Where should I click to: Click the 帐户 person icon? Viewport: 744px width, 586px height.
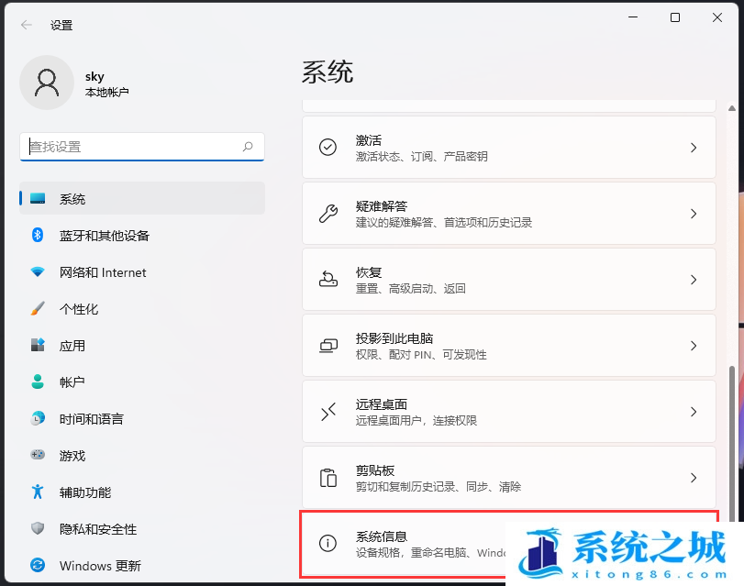pos(38,381)
